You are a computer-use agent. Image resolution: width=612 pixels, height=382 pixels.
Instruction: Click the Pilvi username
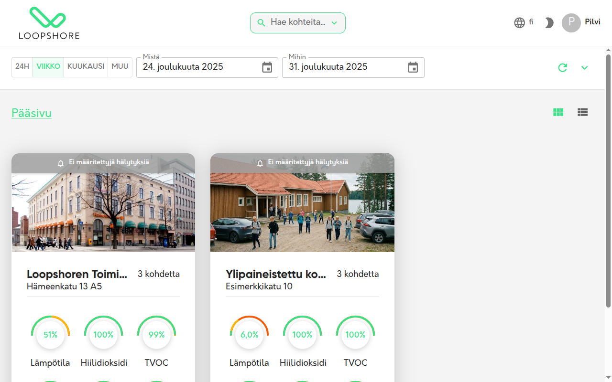click(x=592, y=22)
